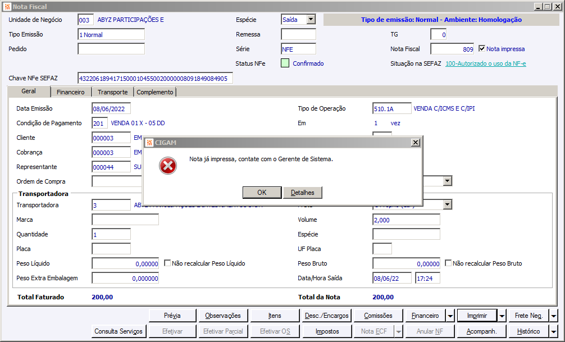Open 100-Autorizado o uso da NF-e link

[486, 63]
